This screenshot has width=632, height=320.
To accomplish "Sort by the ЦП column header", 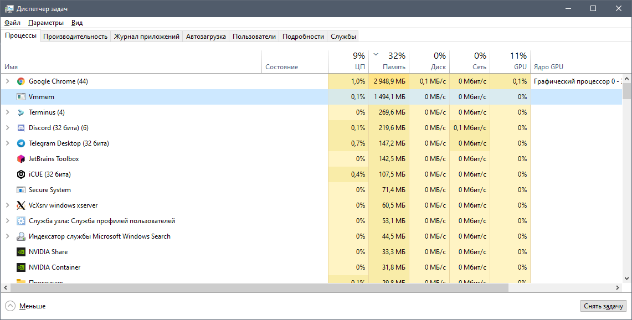I will [348, 62].
